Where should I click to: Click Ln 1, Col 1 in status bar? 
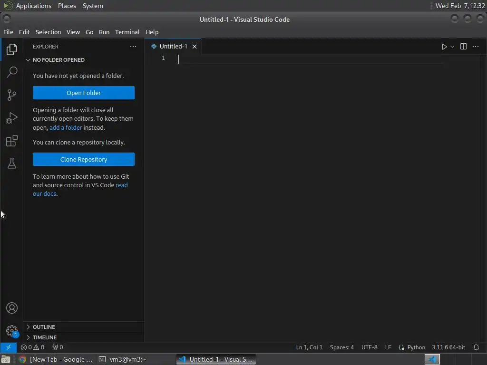pos(309,347)
